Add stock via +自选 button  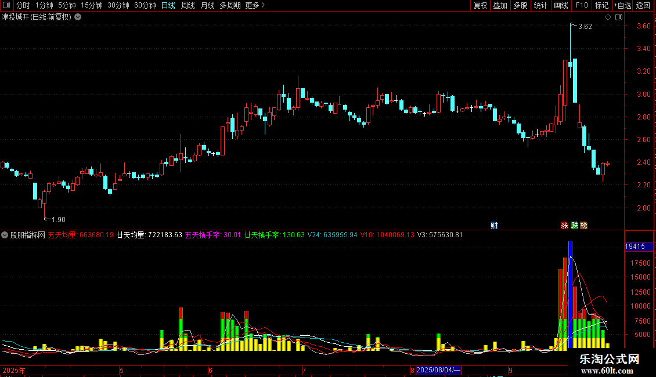[622, 5]
